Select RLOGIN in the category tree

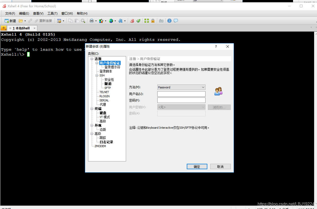click(x=104, y=96)
